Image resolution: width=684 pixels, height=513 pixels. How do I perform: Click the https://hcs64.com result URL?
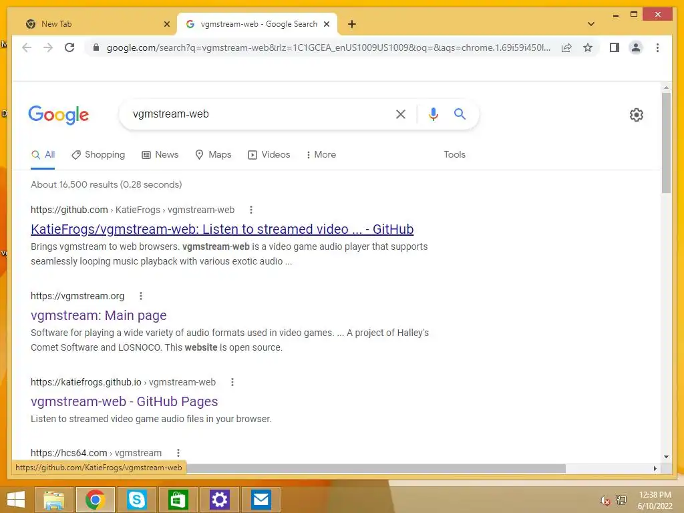(96, 453)
